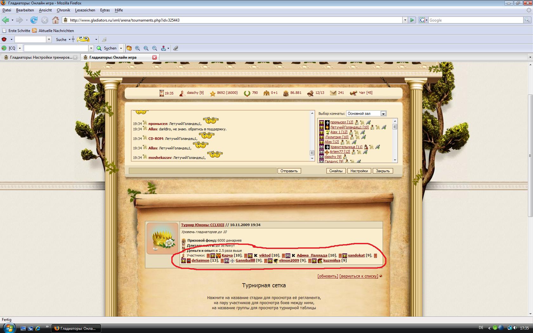
Task: Click the laurel wreath icon showing 790
Action: point(247,93)
